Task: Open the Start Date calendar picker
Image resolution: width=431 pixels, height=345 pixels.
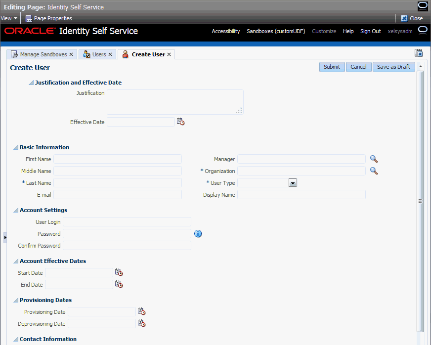Action: (119, 272)
